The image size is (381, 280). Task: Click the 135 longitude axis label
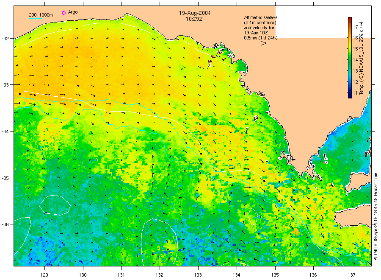tap(275, 275)
